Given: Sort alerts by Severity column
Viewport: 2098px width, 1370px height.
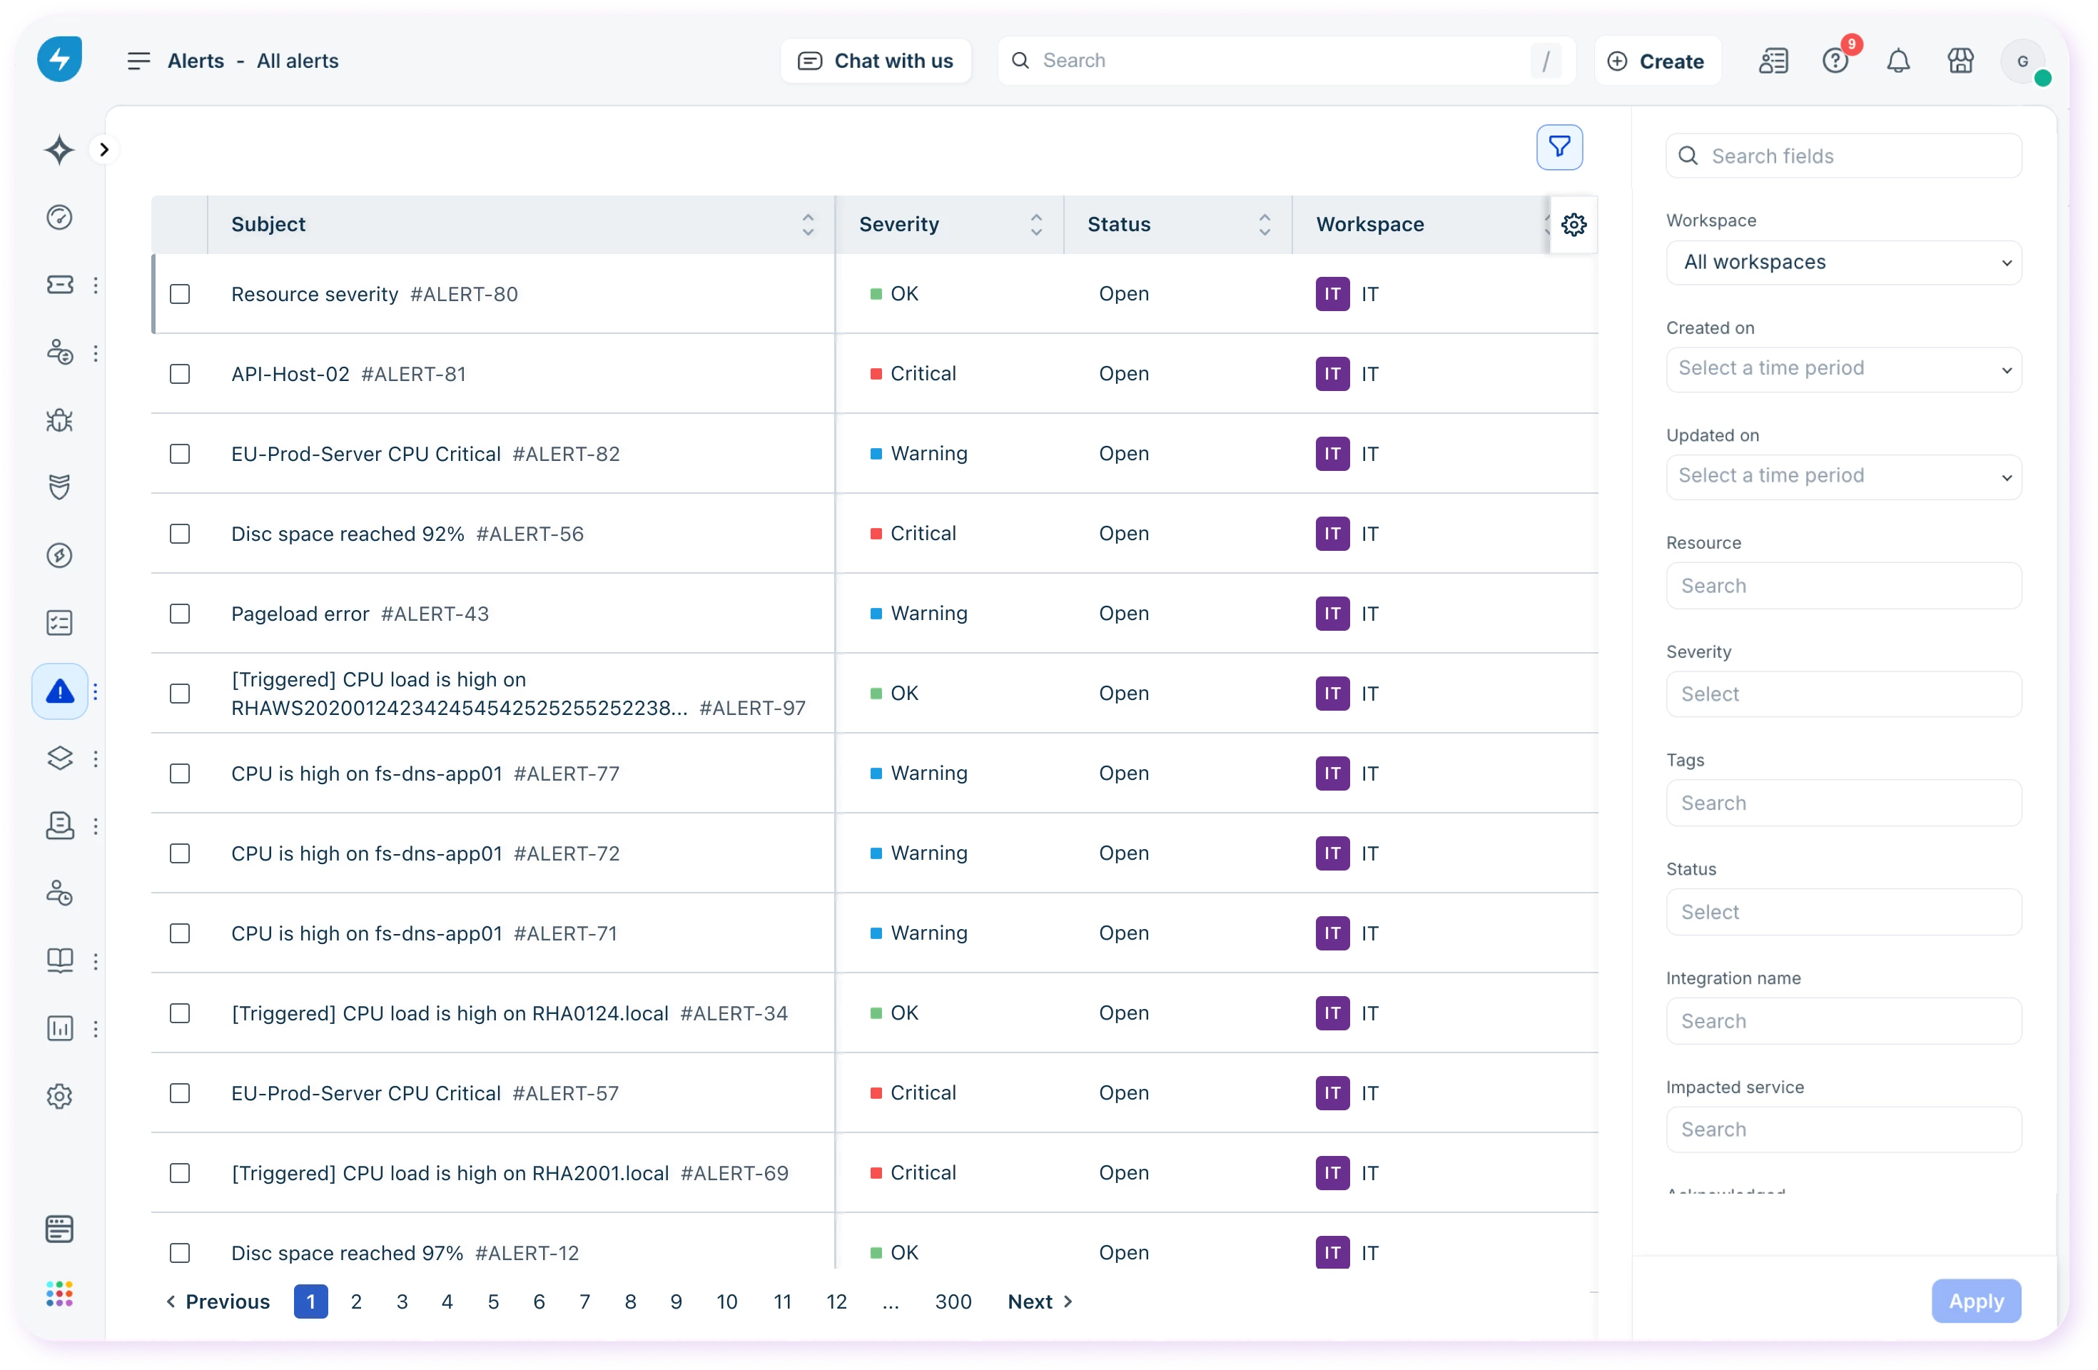Looking at the screenshot, I should click(1037, 225).
